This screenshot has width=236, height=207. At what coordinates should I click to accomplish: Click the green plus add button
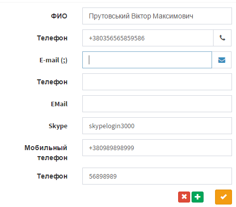pos(198,197)
